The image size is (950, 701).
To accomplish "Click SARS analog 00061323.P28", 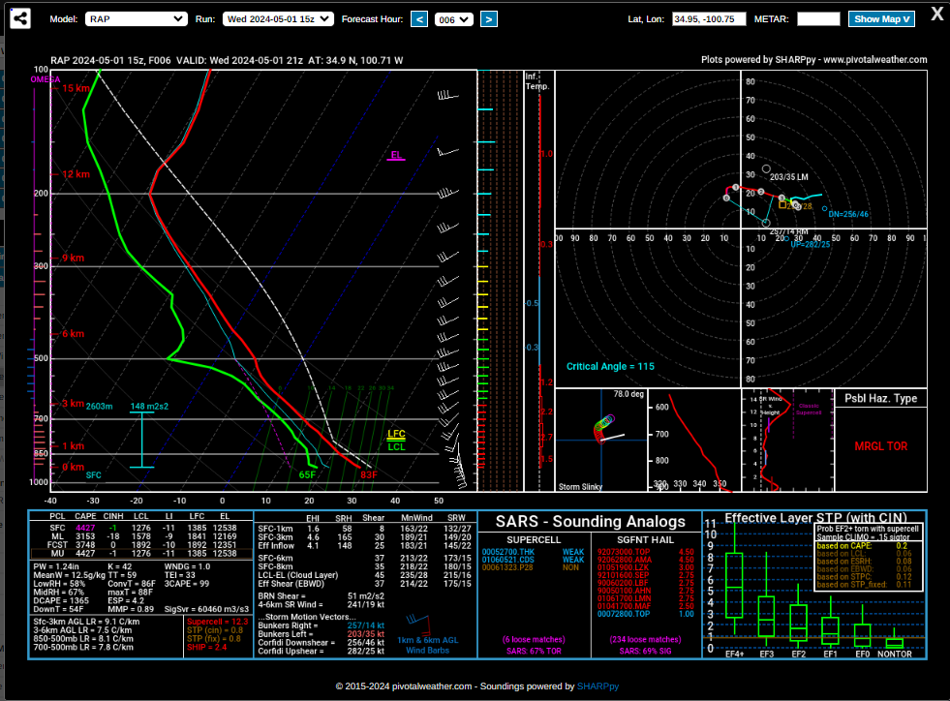I will (507, 567).
